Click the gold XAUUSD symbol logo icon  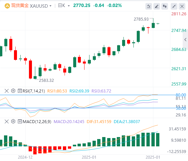tap(7, 6)
